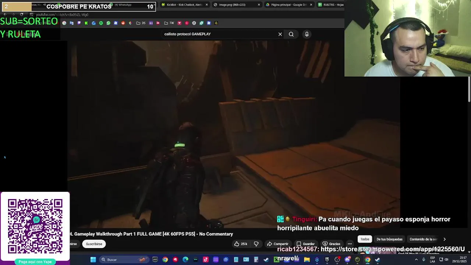This screenshot has width=471, height=265.
Task: Open the Reddit bookmark icon
Action: tap(123, 23)
